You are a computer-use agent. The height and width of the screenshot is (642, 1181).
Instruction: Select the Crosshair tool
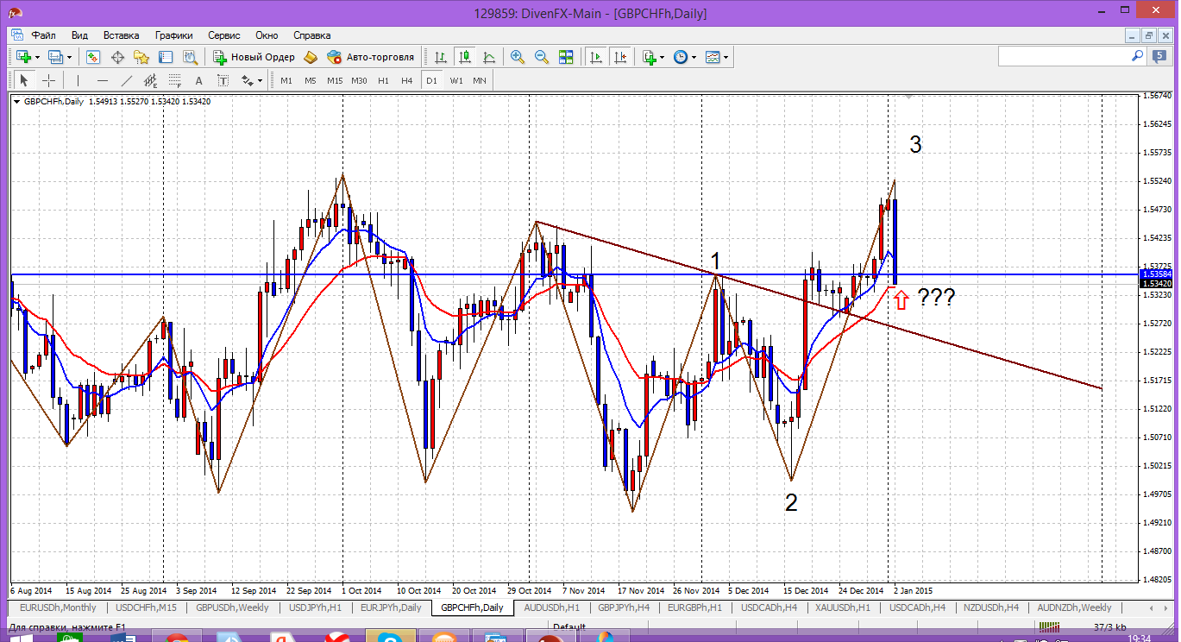[49, 80]
